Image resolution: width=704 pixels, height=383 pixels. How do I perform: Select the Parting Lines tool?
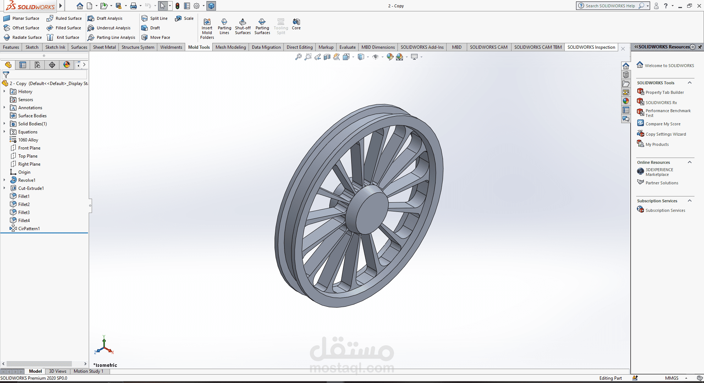point(224,26)
